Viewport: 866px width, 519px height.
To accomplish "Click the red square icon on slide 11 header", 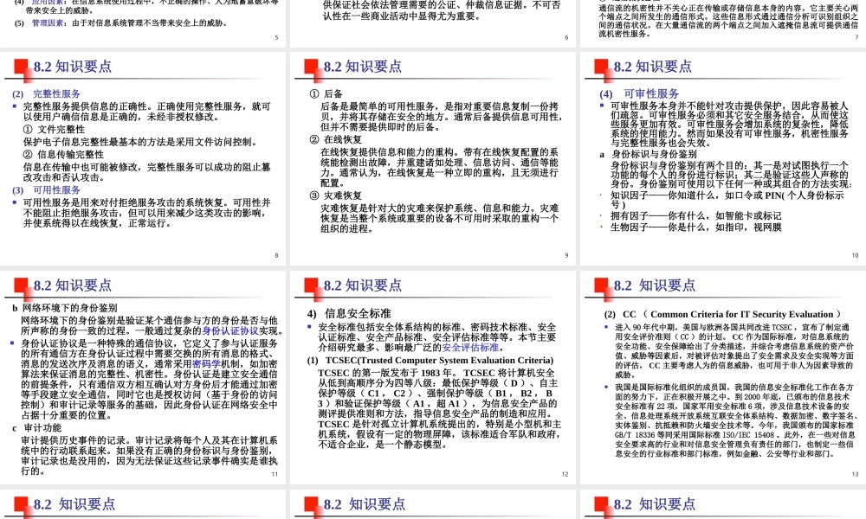I will 19,285.
